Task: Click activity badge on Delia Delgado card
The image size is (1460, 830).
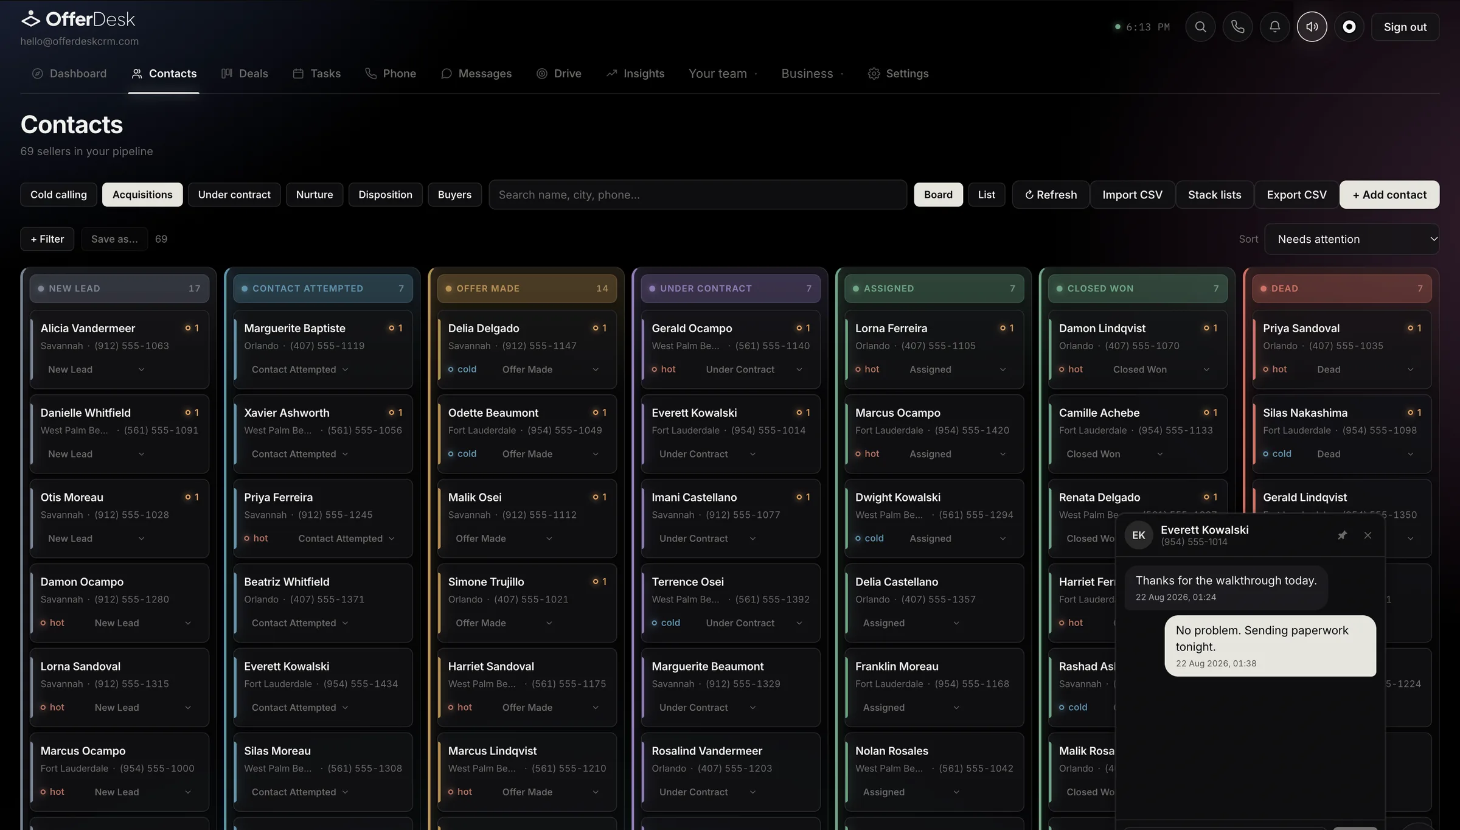Action: [599, 328]
